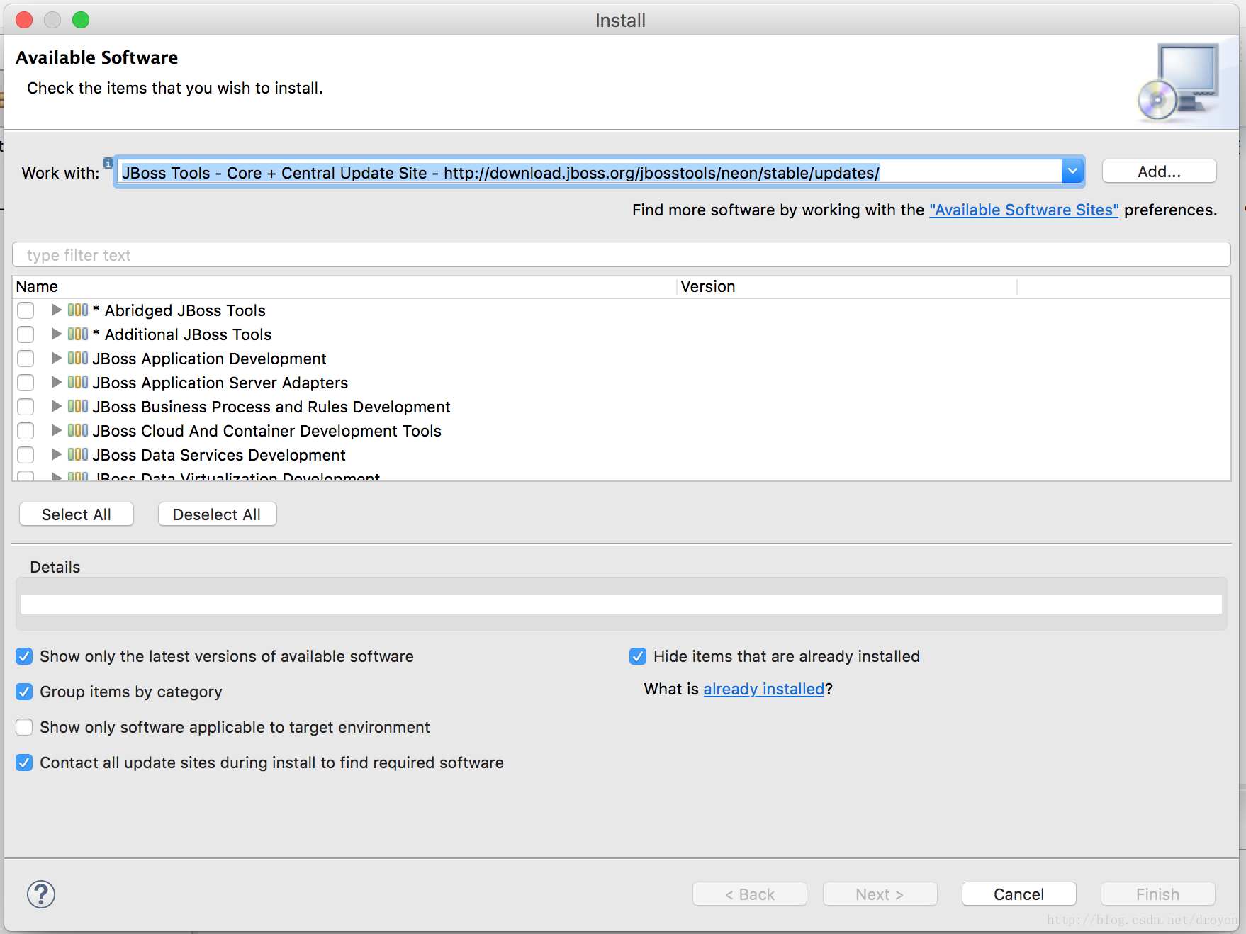The height and width of the screenshot is (934, 1246).
Task: Expand JBoss Cloud And Container Development Tools
Action: pos(56,430)
